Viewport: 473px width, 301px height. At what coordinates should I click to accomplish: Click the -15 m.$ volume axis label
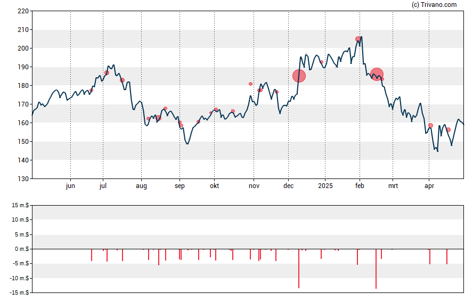click(x=19, y=292)
